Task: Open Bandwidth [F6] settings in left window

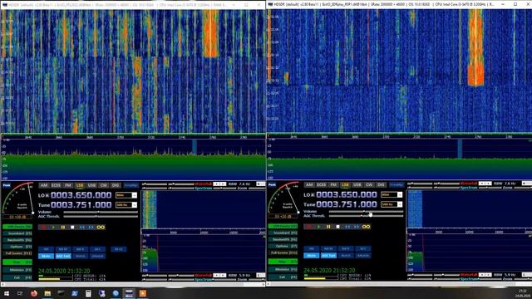Action: click(x=17, y=240)
